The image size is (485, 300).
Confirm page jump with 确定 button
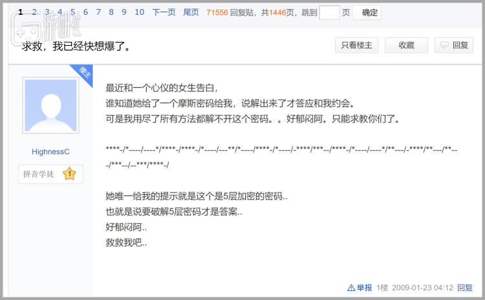(x=367, y=13)
